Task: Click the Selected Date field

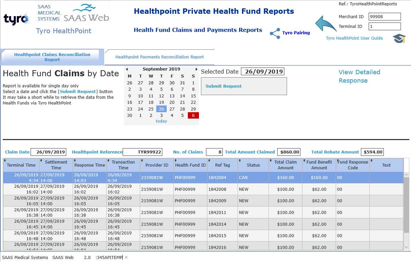Action: pos(262,72)
